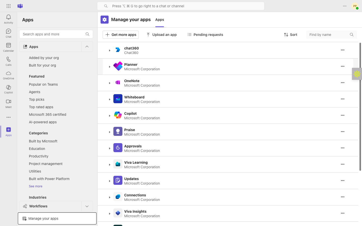
Task: Open Added by your org
Action: pyautogui.click(x=44, y=58)
